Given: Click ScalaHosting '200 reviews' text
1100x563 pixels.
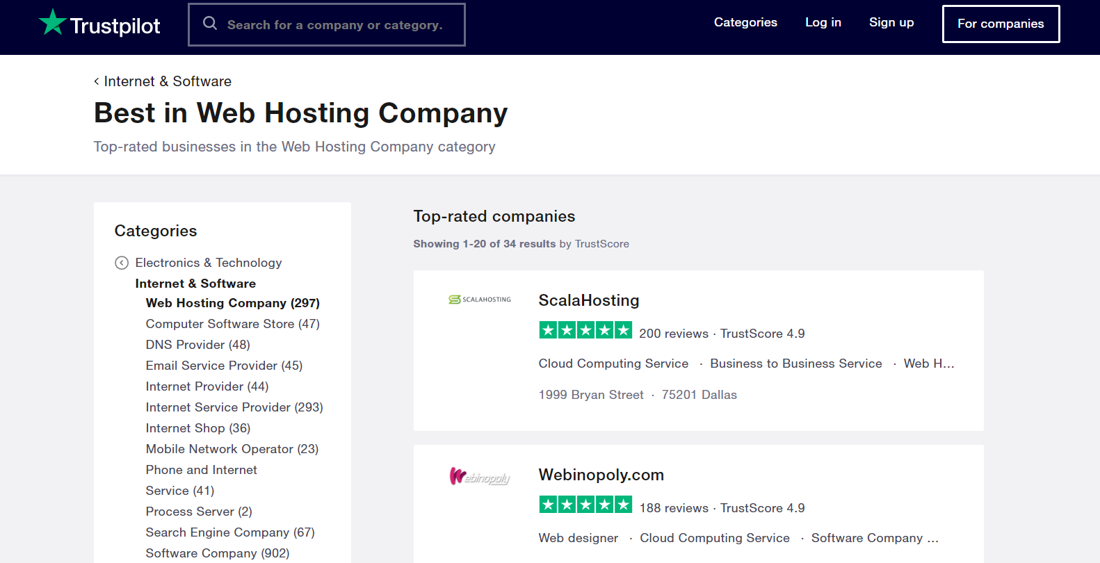Looking at the screenshot, I should (674, 334).
